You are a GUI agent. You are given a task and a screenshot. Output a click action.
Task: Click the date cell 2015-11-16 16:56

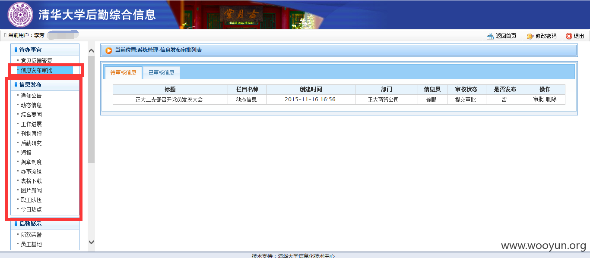(x=310, y=99)
